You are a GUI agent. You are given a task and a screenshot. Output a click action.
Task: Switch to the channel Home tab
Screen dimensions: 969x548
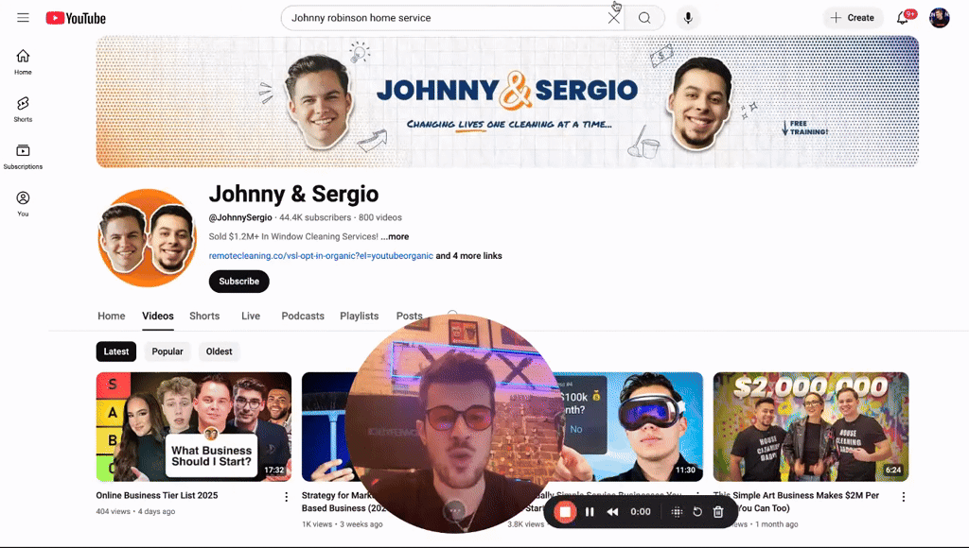click(112, 316)
